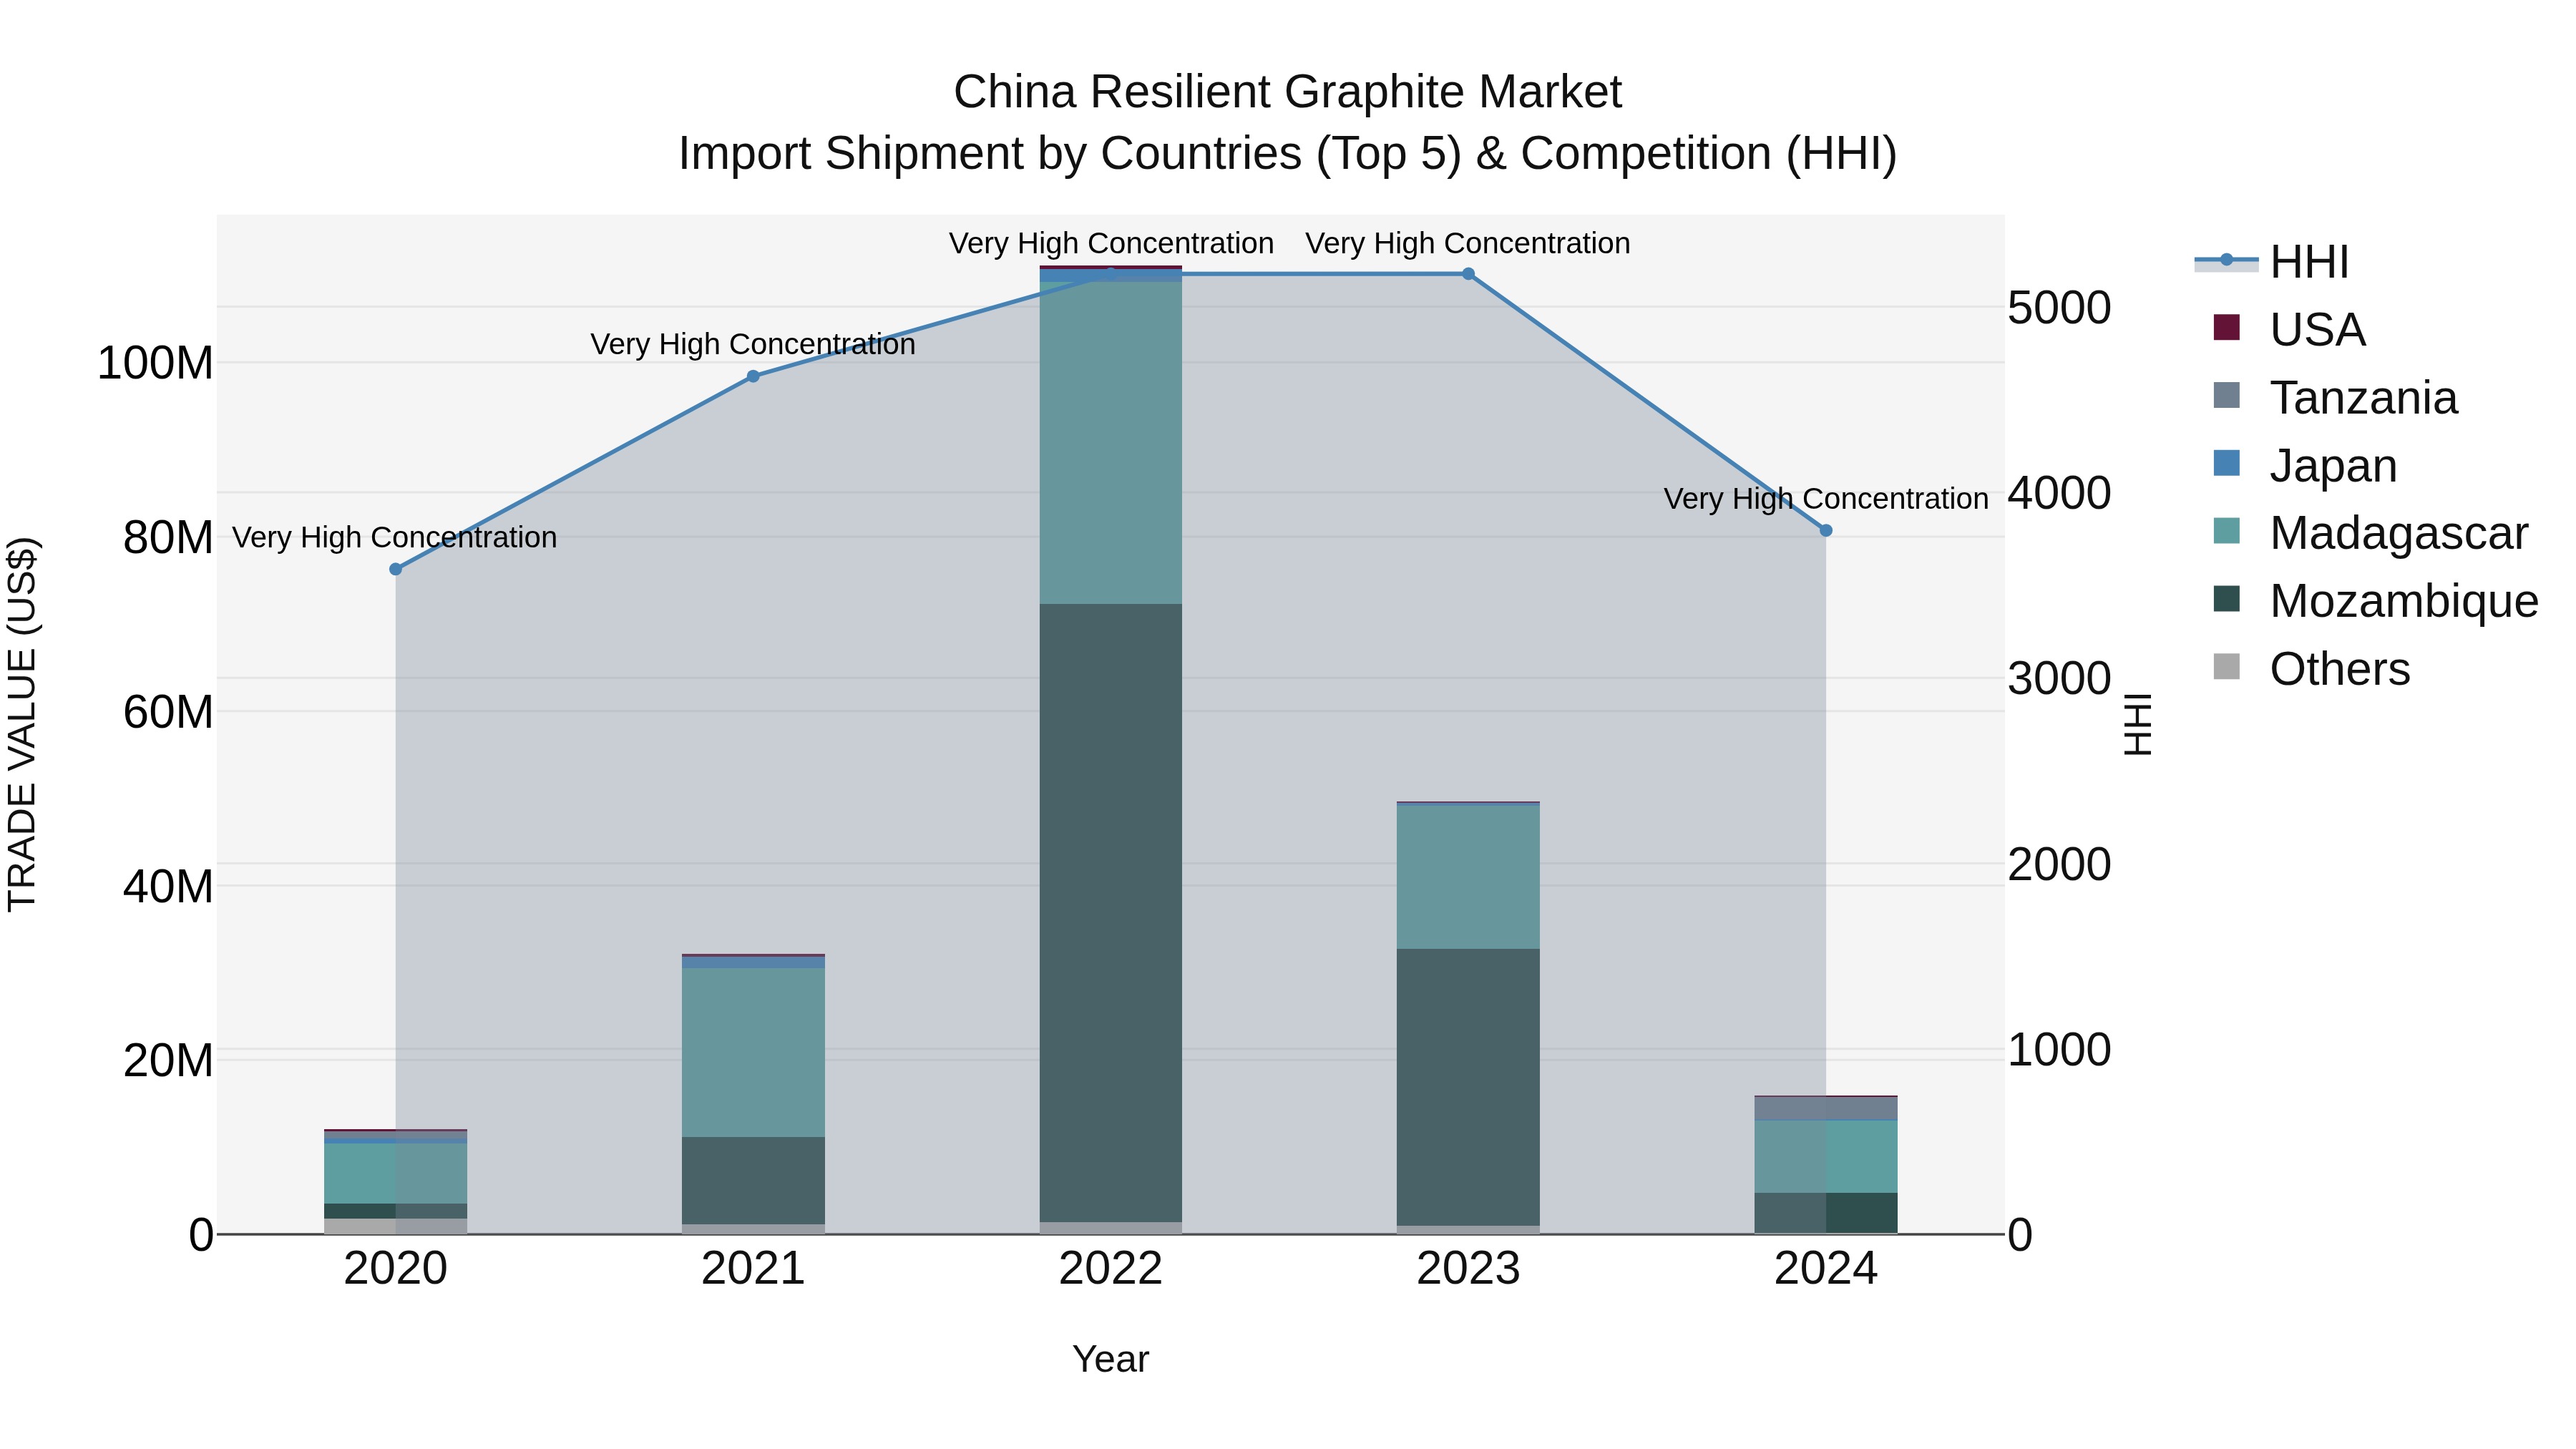Click the Madagascar segment of the 2020 bar
This screenshot has height=1449, width=2576.
[x=396, y=1173]
